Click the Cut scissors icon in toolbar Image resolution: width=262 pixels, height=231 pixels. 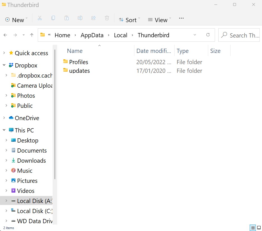[40, 18]
